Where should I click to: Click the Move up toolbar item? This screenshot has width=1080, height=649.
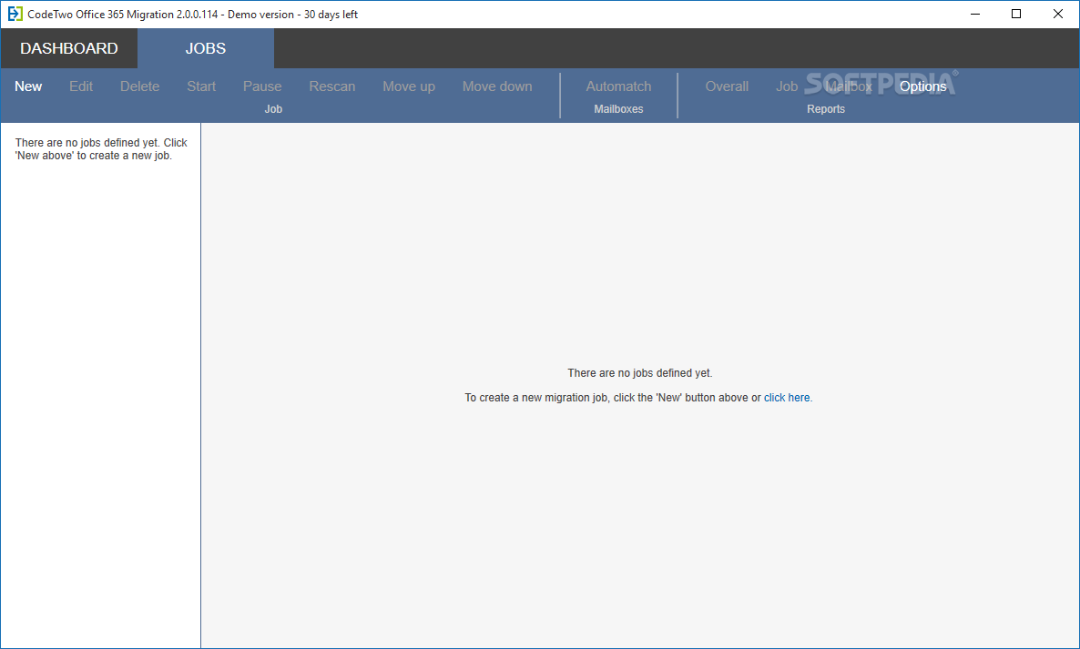[x=409, y=86]
